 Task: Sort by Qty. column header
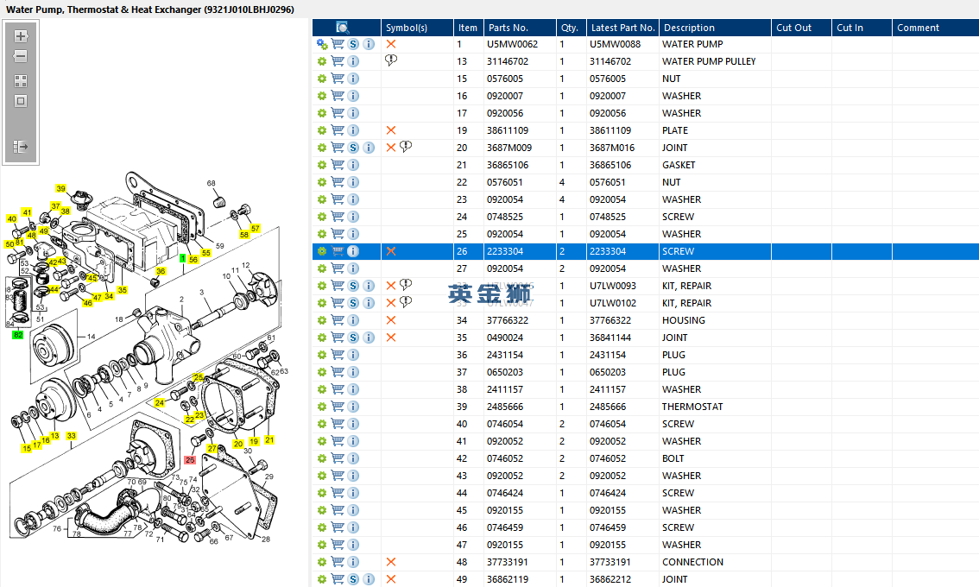570,28
